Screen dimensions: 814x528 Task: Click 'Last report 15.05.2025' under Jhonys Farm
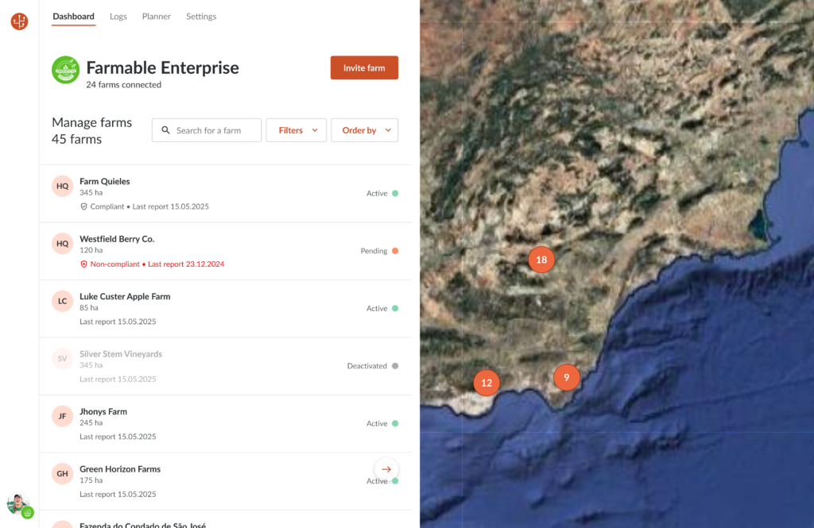118,437
